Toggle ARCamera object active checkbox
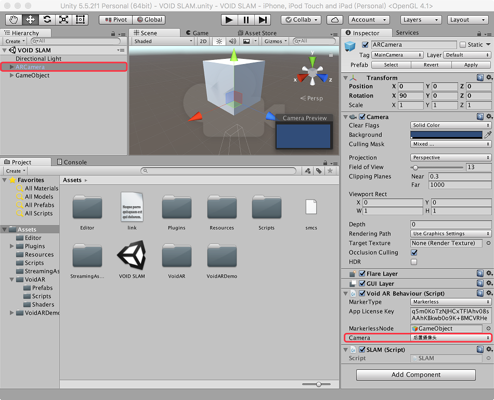Viewport: 494px width, 400px height. click(365, 45)
